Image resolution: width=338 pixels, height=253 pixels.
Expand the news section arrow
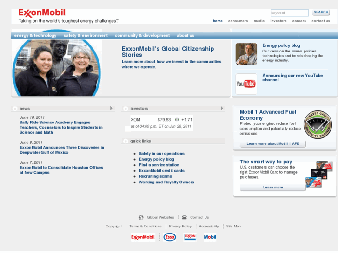pyautogui.click(x=111, y=108)
